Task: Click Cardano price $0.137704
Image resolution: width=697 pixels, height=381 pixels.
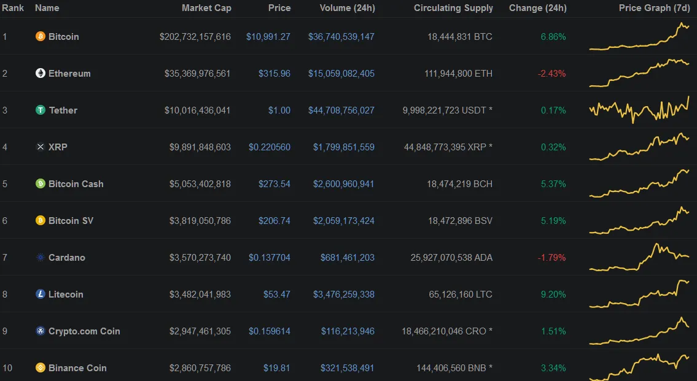Action: 270,258
